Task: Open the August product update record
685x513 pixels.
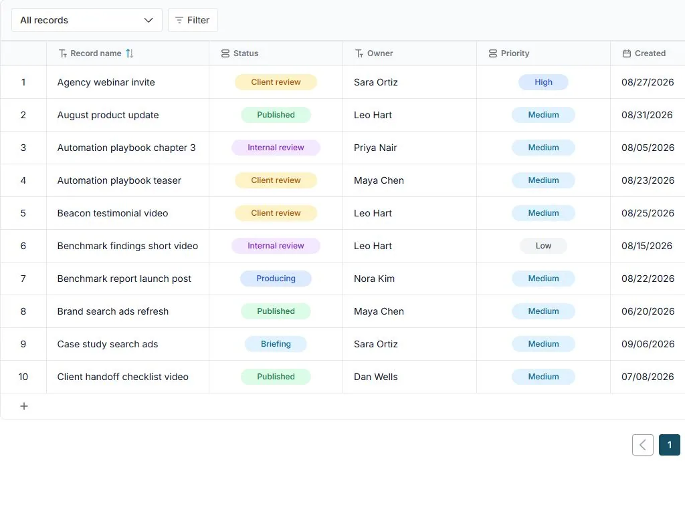Action: [108, 115]
